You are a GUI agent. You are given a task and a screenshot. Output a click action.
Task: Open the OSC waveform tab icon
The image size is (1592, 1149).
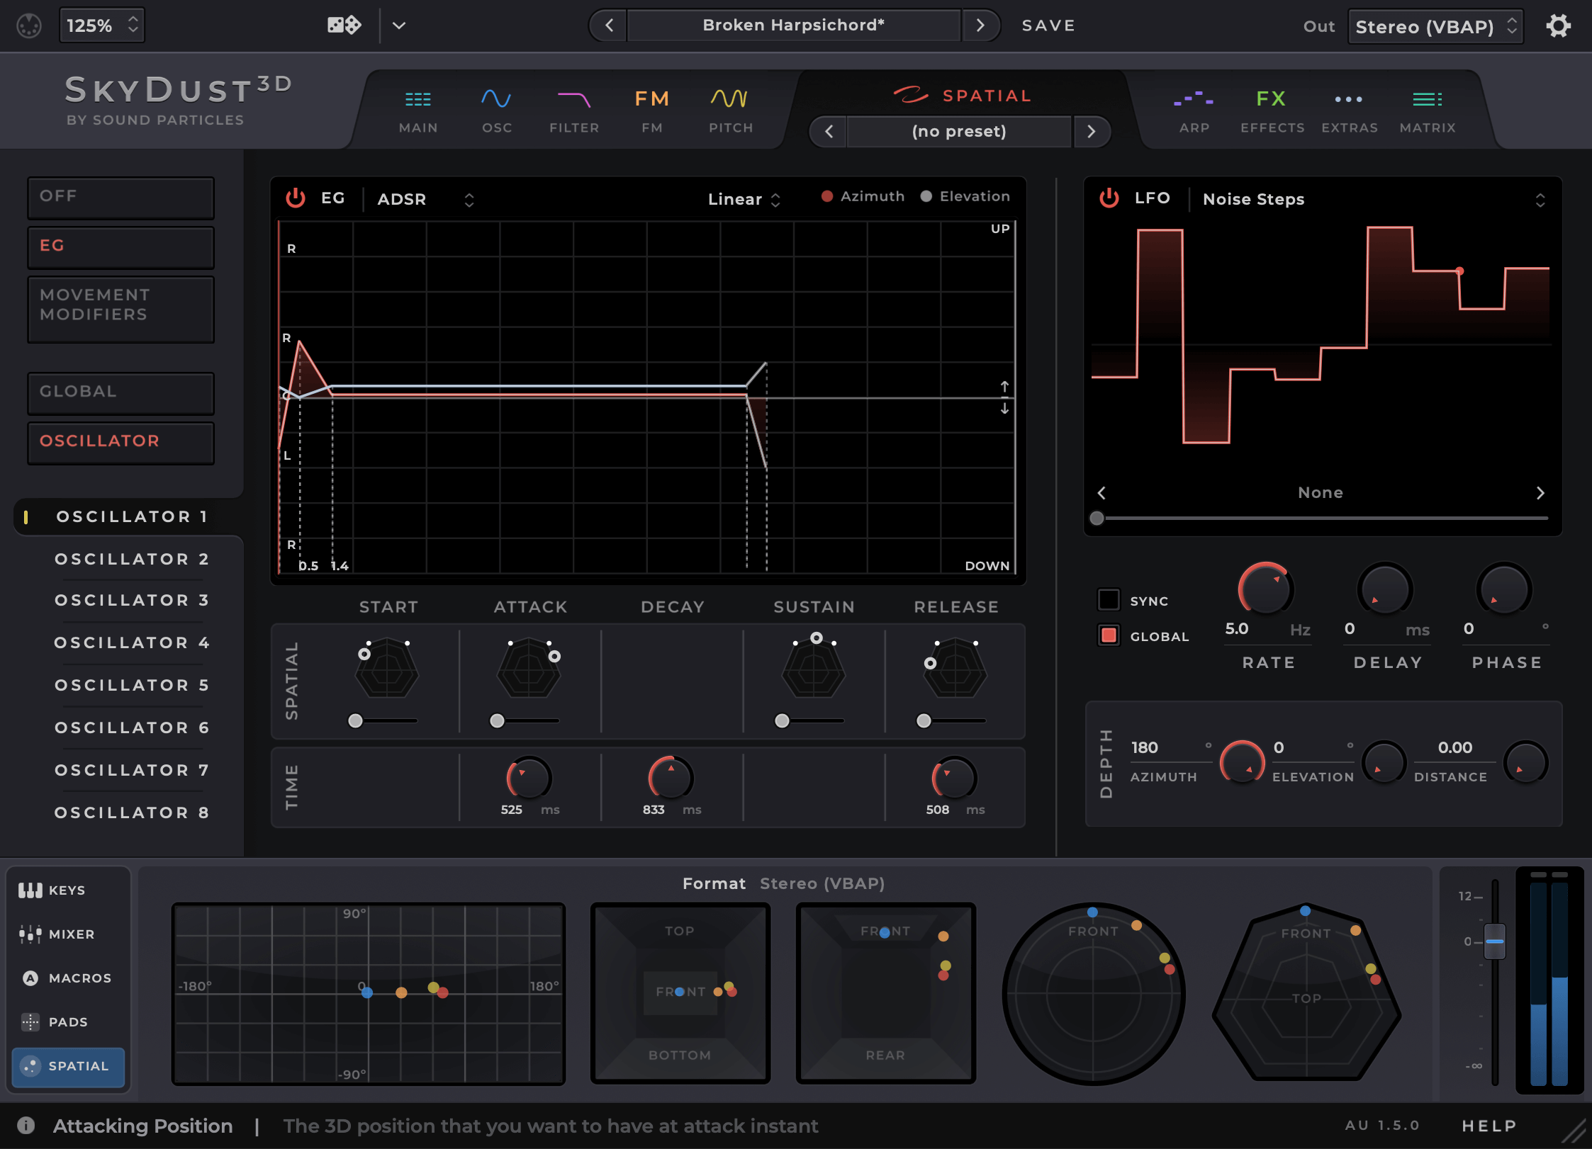[496, 98]
